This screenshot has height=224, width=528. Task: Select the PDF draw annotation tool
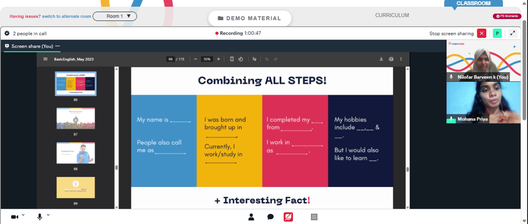(254, 59)
